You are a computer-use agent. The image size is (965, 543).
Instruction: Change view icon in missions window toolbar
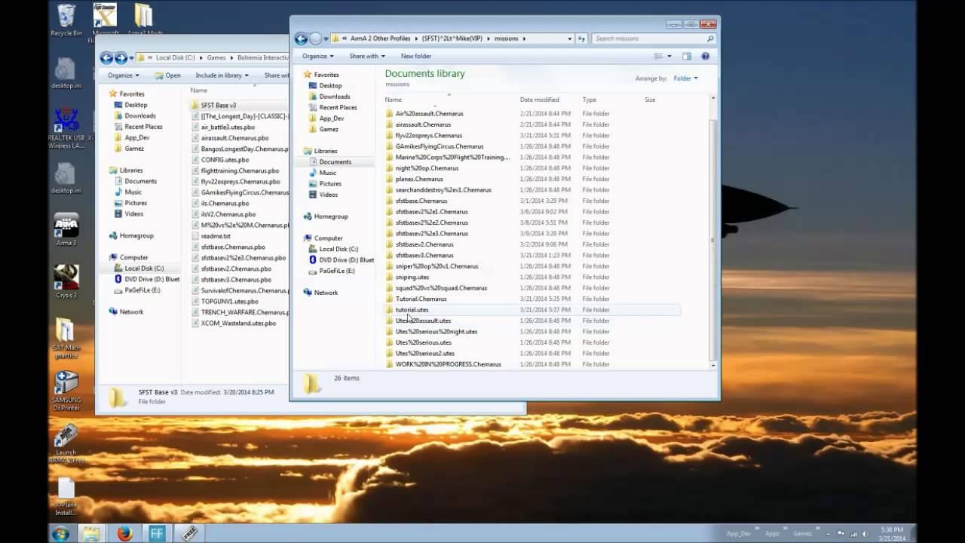[x=658, y=56]
